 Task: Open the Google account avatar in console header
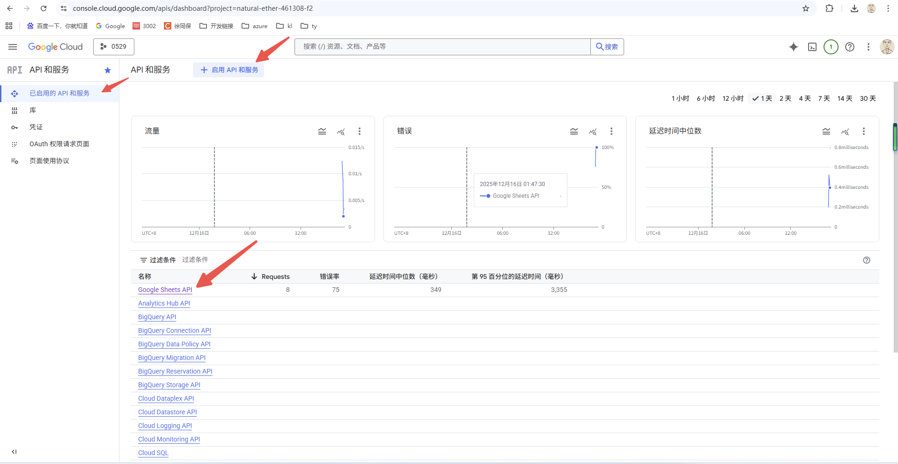[x=887, y=47]
